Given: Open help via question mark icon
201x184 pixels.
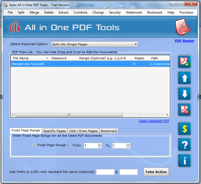Looking at the screenshot, I should click(x=185, y=144).
